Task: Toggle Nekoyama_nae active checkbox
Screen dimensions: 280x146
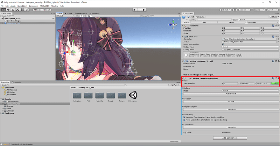Action: pyautogui.click(x=189, y=17)
